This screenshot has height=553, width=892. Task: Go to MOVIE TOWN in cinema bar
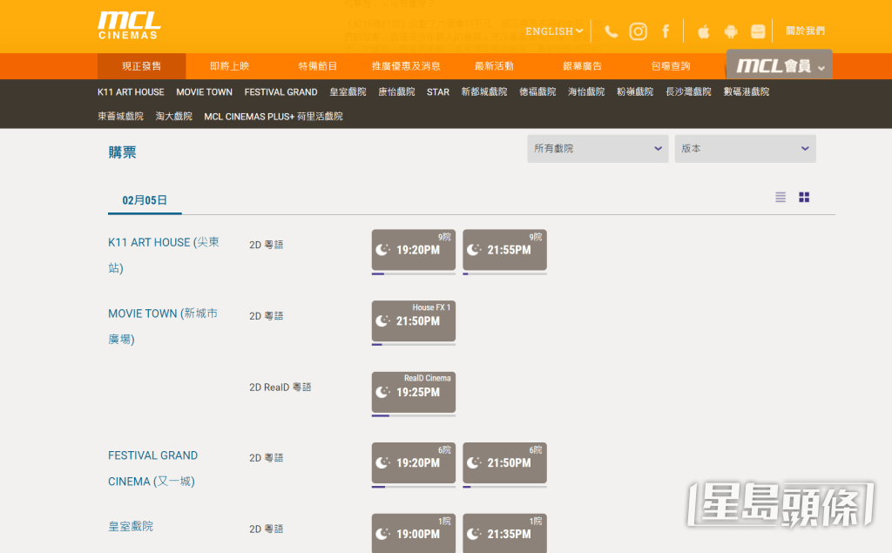(204, 91)
